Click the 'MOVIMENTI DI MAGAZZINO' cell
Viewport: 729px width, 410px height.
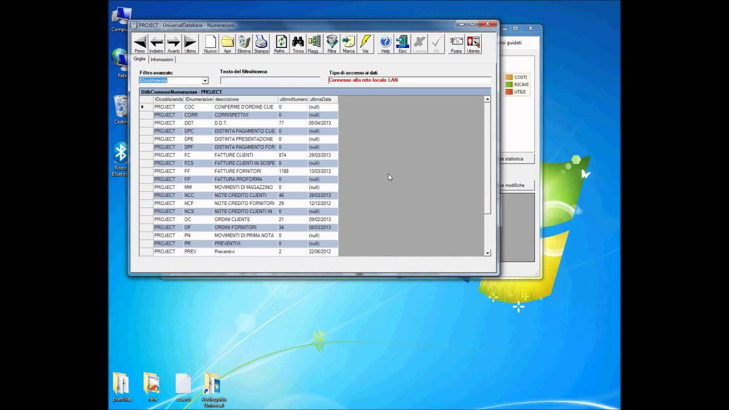(x=245, y=187)
